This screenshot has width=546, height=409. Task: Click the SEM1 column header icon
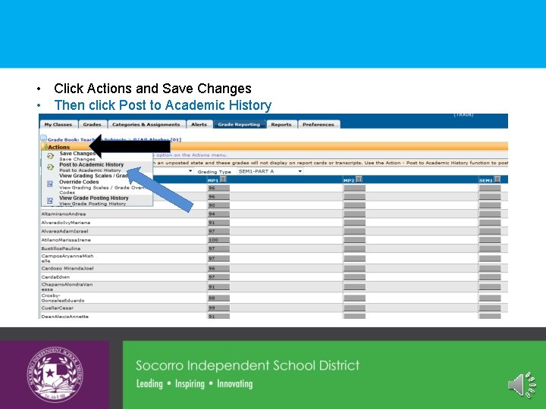pyautogui.click(x=497, y=179)
